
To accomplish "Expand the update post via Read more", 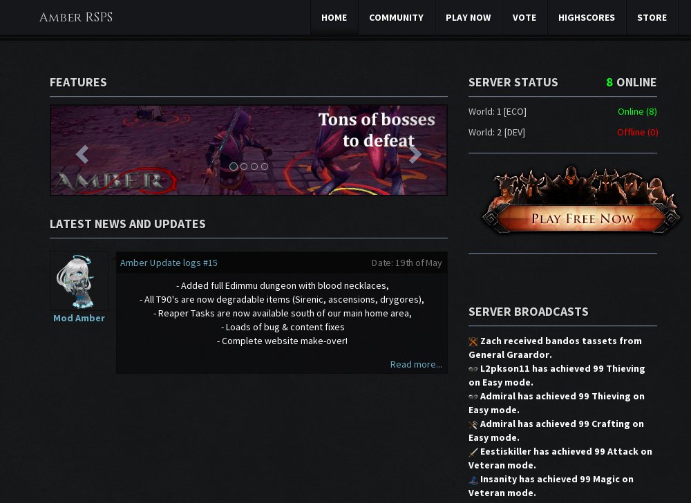I will tap(415, 364).
